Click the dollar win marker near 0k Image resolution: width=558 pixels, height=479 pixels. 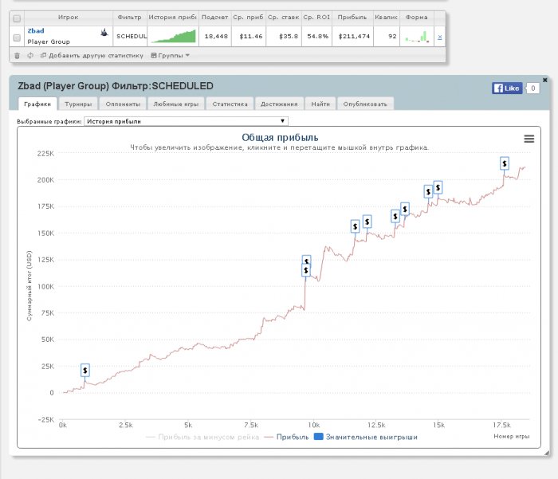click(x=85, y=370)
